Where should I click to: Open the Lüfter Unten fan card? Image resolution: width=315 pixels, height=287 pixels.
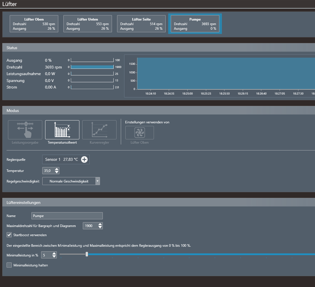tap(88, 24)
